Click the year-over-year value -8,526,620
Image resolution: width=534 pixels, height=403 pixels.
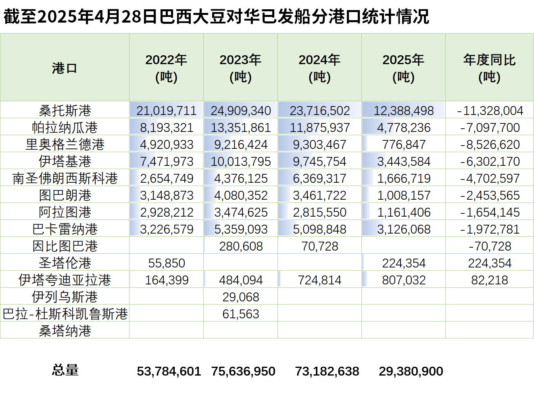click(x=490, y=144)
